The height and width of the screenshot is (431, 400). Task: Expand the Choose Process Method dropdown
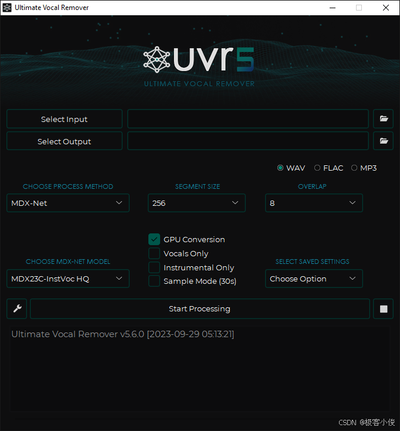[68, 203]
